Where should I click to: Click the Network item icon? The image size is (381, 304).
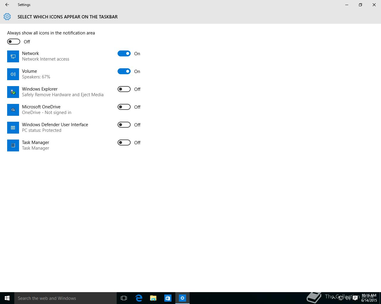[x=13, y=56]
